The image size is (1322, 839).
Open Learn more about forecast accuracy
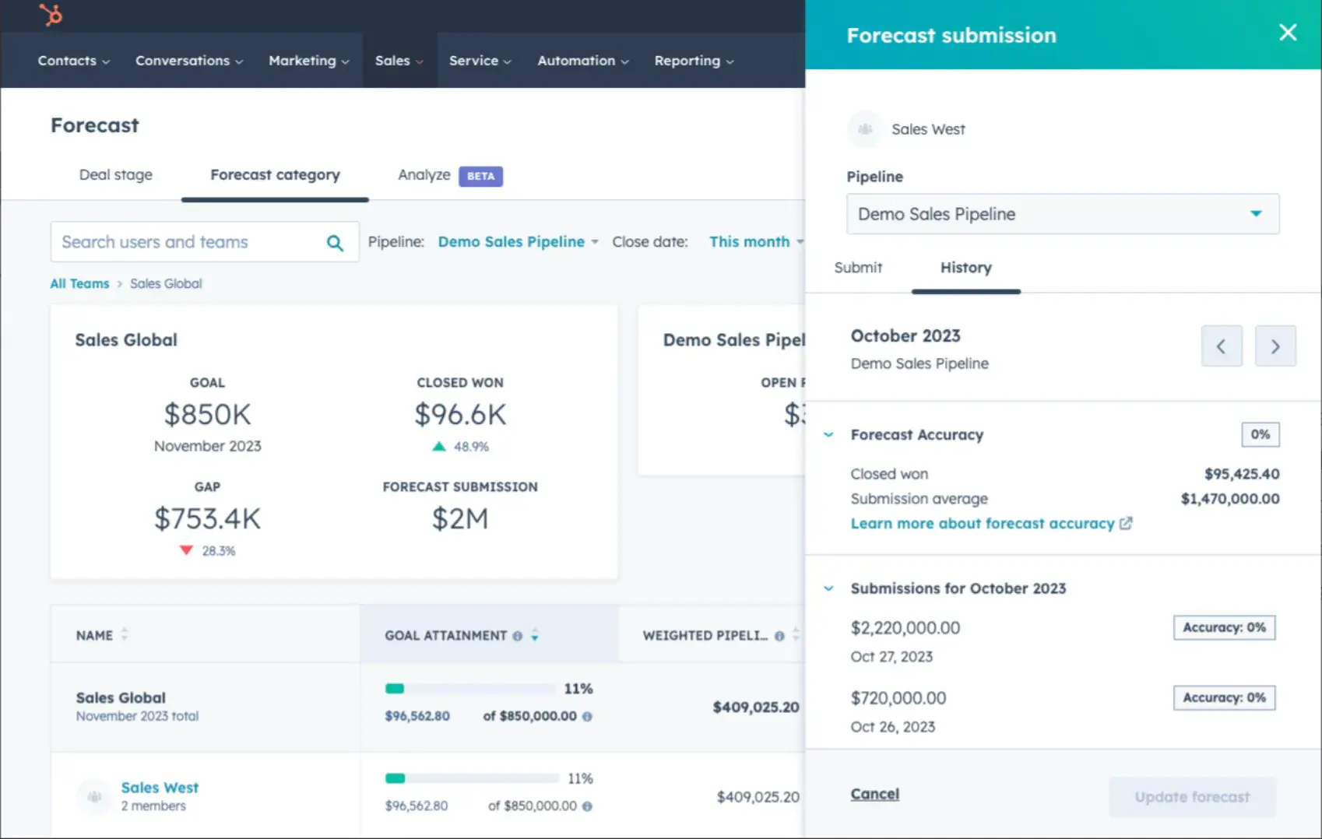coord(982,523)
